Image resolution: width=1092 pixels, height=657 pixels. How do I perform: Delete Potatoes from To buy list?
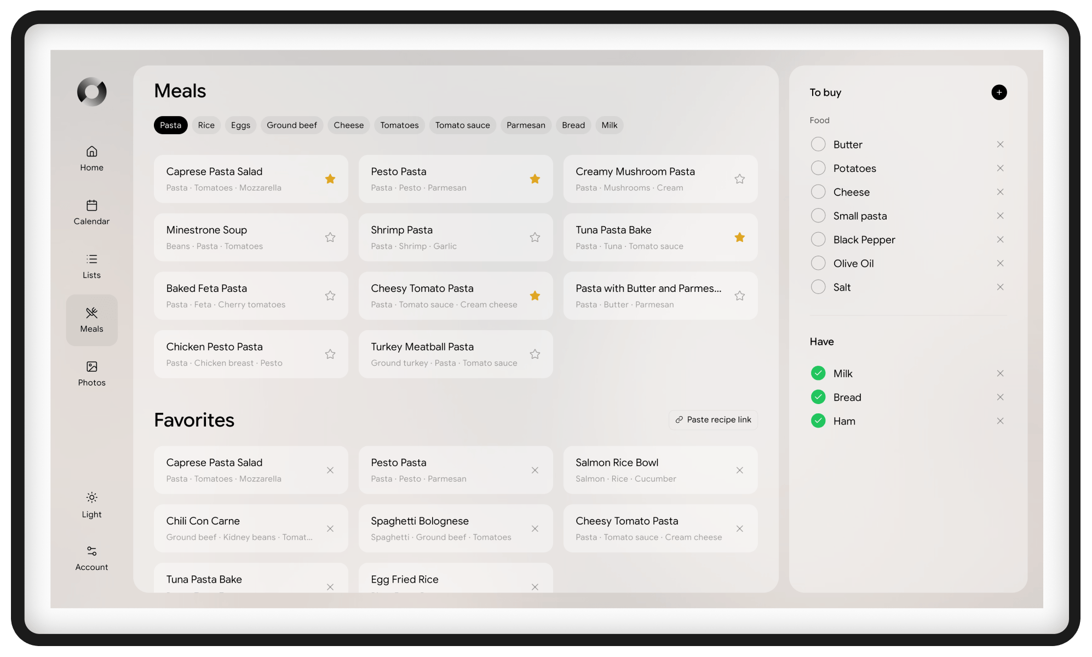pyautogui.click(x=1000, y=168)
